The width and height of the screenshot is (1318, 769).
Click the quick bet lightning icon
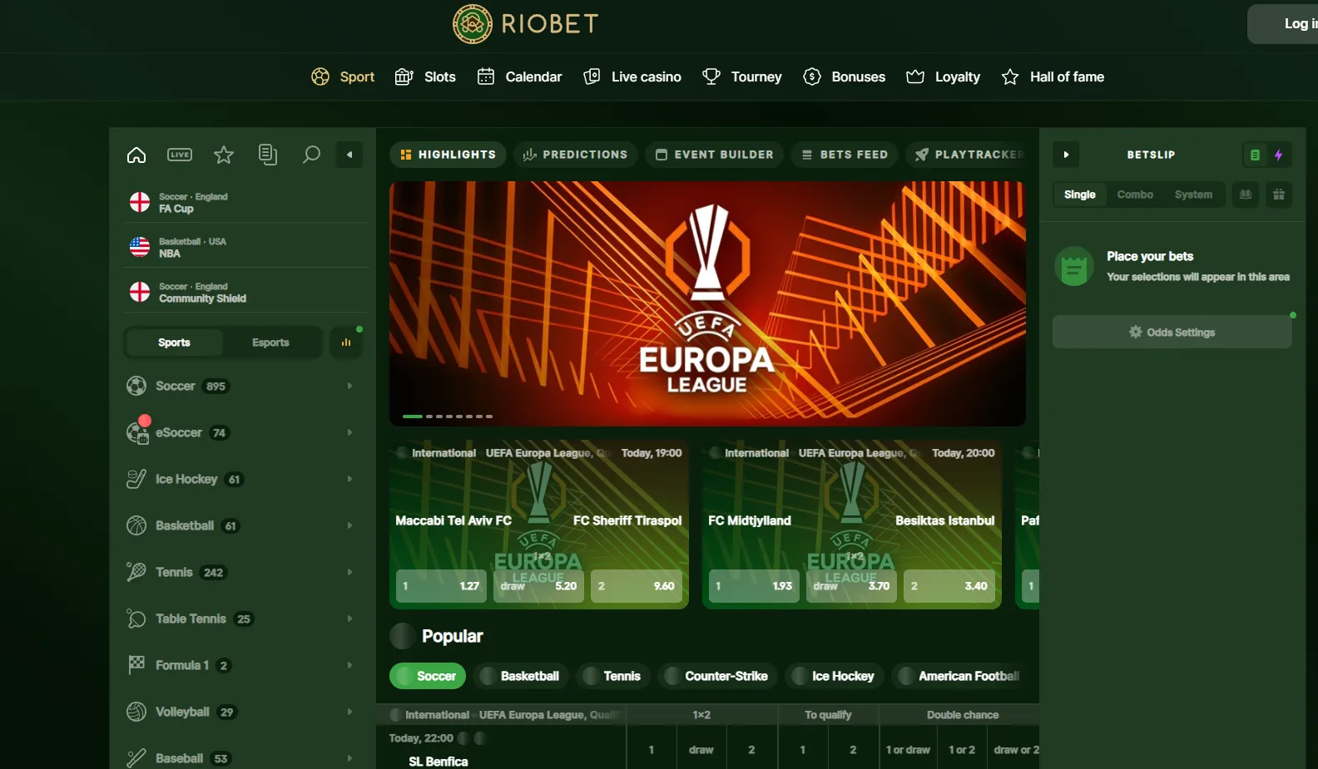pyautogui.click(x=1279, y=155)
